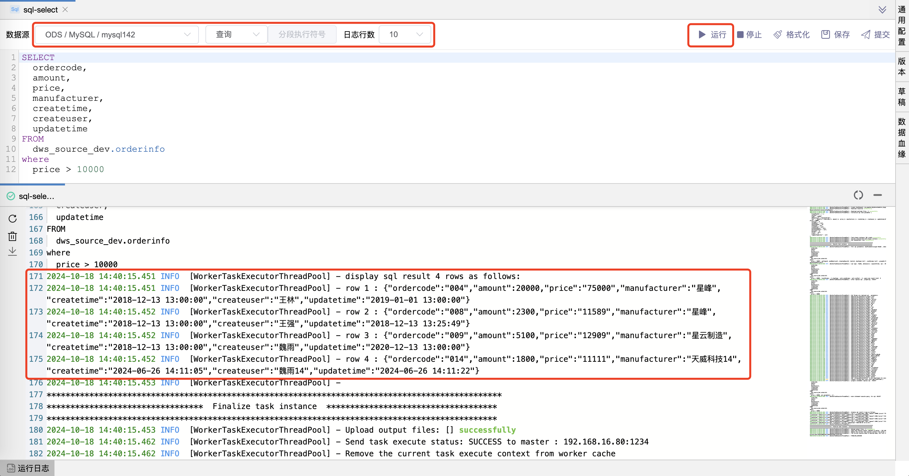This screenshot has height=476, width=909.
Task: Close the sql-select editor tab
Action: pos(65,10)
